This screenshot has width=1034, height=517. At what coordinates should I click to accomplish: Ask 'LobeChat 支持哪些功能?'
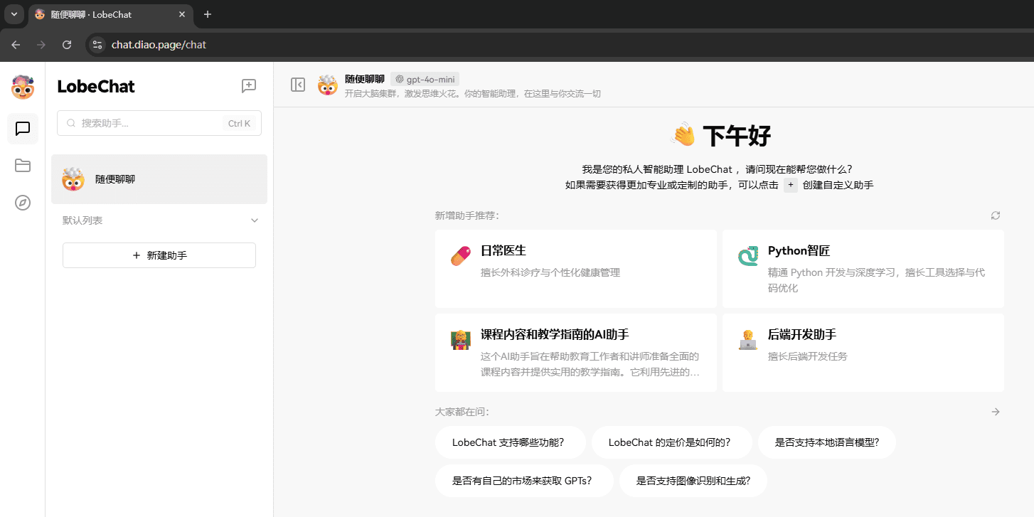(511, 442)
